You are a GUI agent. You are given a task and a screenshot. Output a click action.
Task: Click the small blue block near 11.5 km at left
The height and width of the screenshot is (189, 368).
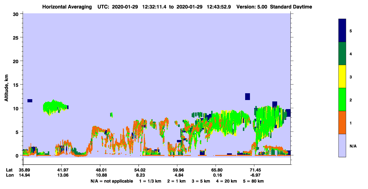pos(30,101)
